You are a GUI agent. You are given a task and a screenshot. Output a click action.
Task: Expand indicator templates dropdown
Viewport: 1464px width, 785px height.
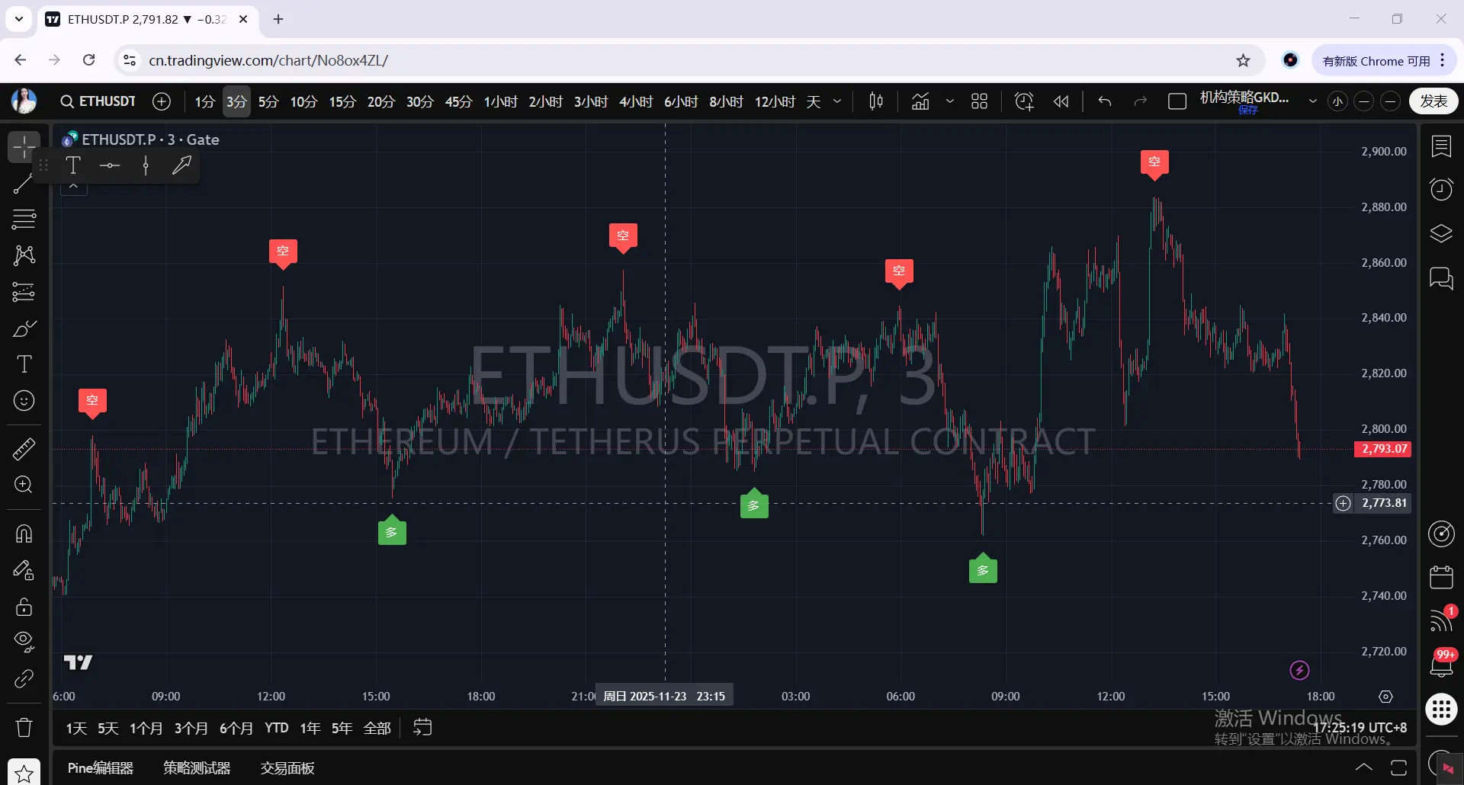coord(950,101)
